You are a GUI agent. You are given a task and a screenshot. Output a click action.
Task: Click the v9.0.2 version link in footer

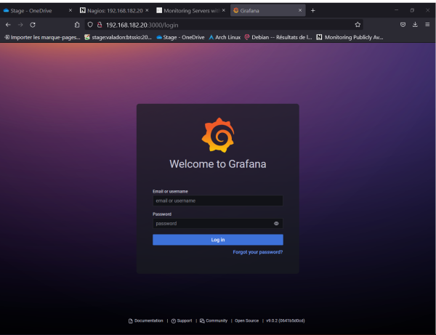coord(286,320)
